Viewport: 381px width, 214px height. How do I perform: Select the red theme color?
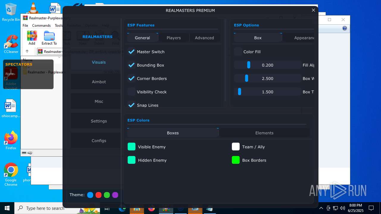pos(99,195)
